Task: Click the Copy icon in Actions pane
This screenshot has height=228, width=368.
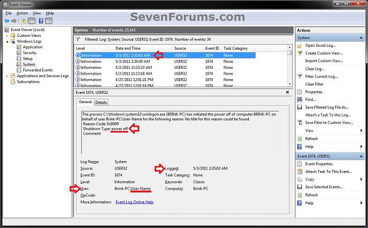Action: 299,179
